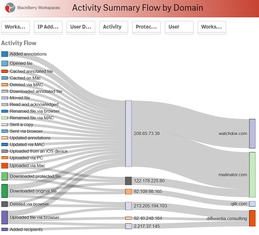Select the green mailinator.com domain node
Screen dimensions: 259x235
click(x=252, y=175)
